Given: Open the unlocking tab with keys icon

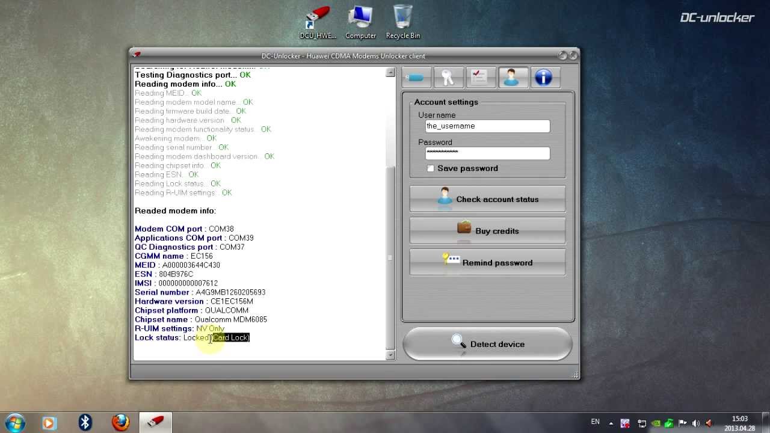Looking at the screenshot, I should [x=448, y=78].
